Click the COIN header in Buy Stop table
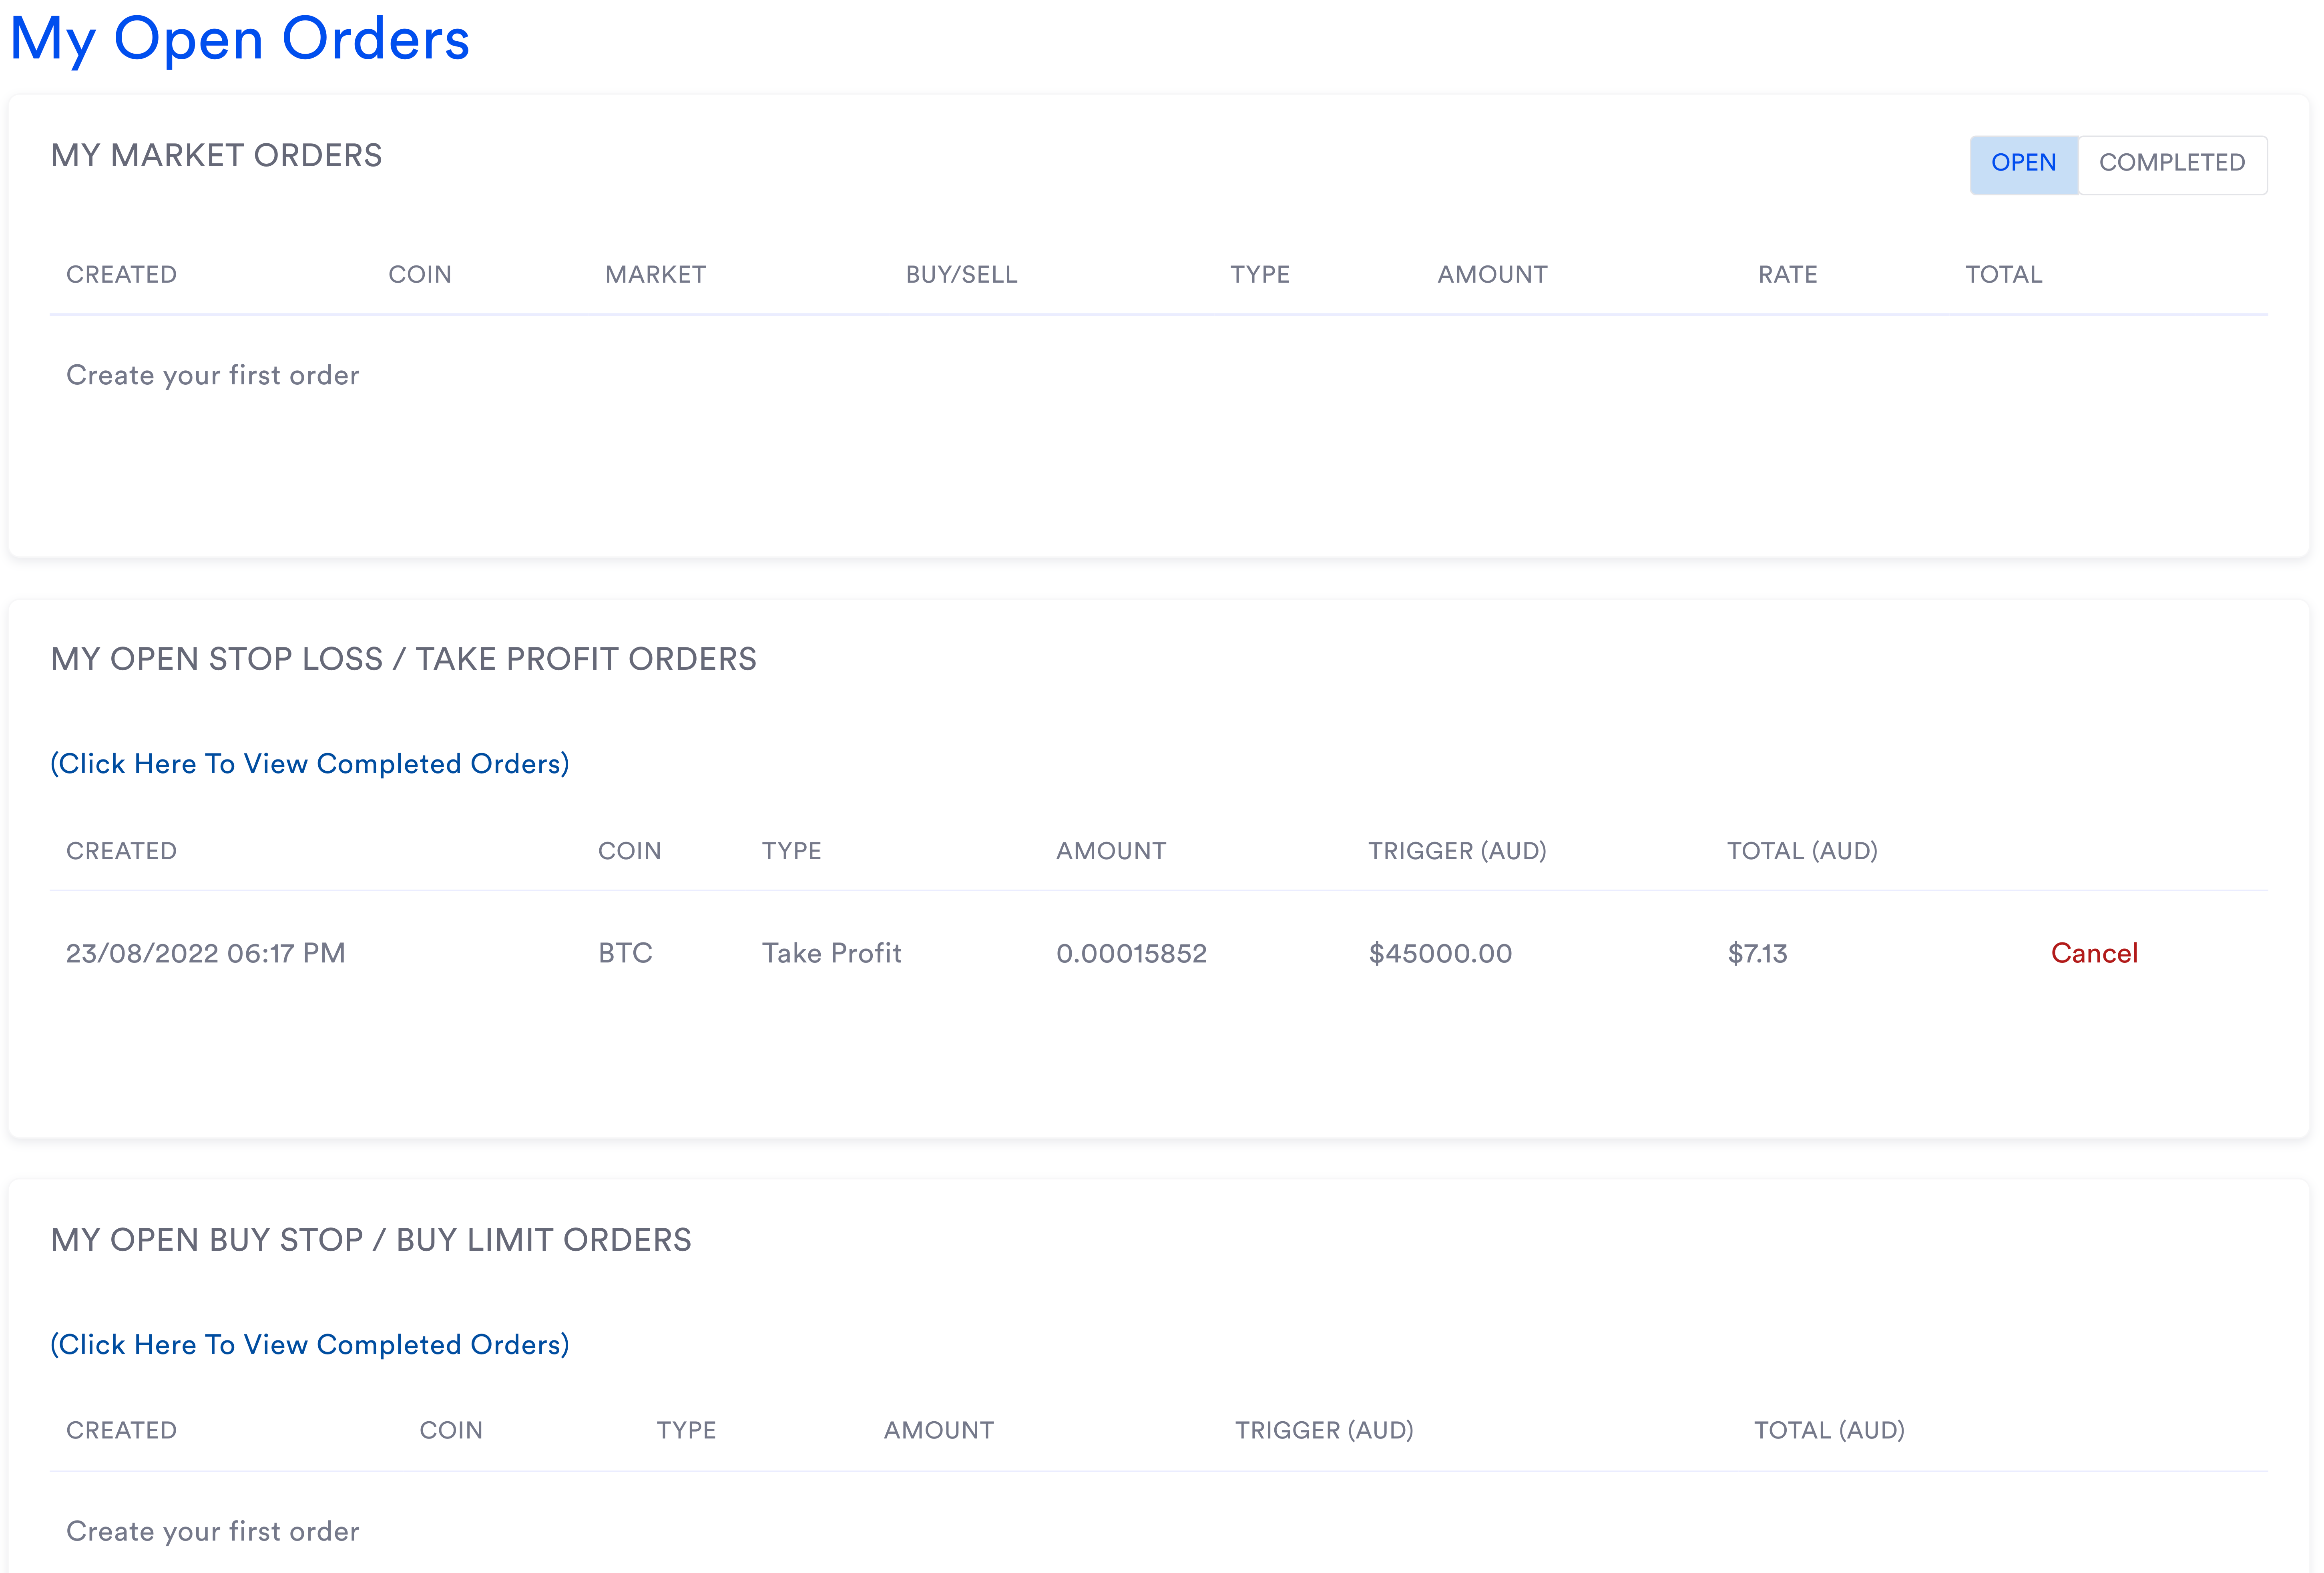Screen dimensions: 2324x1573 click(451, 1430)
